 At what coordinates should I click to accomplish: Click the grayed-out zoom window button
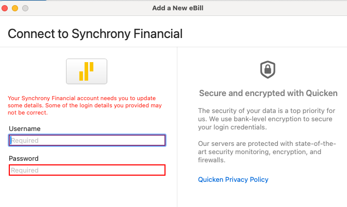point(25,8)
